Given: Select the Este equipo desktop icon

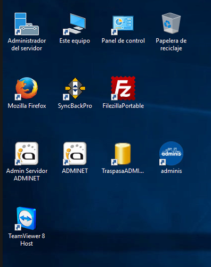Looking at the screenshot, I should point(75,24).
